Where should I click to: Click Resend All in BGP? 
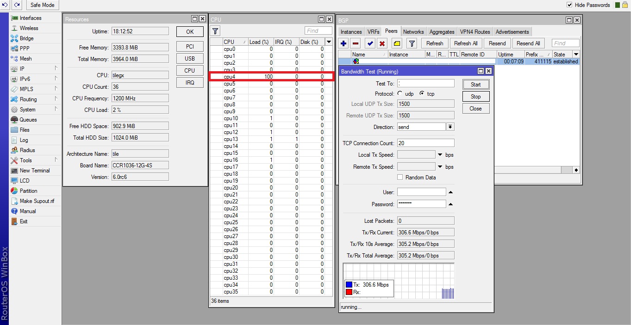528,43
